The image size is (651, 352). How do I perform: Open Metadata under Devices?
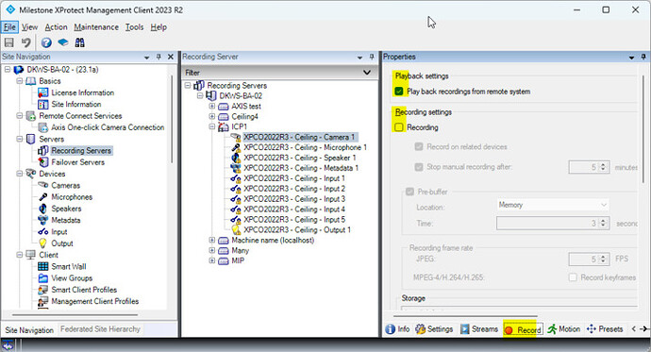[66, 221]
